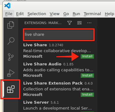Select the Live Server 5.6.1 entry
Viewport: 115px width, 112px height.
point(41,102)
